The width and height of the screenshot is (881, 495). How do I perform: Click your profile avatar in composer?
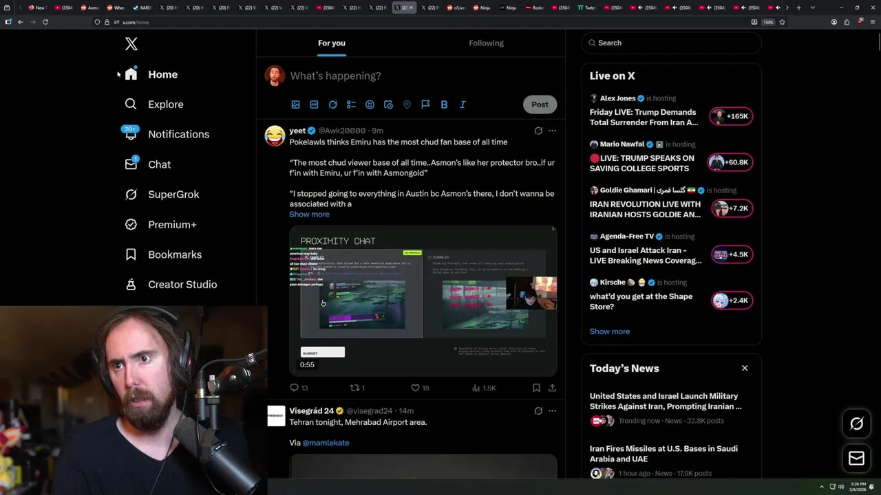tap(275, 76)
